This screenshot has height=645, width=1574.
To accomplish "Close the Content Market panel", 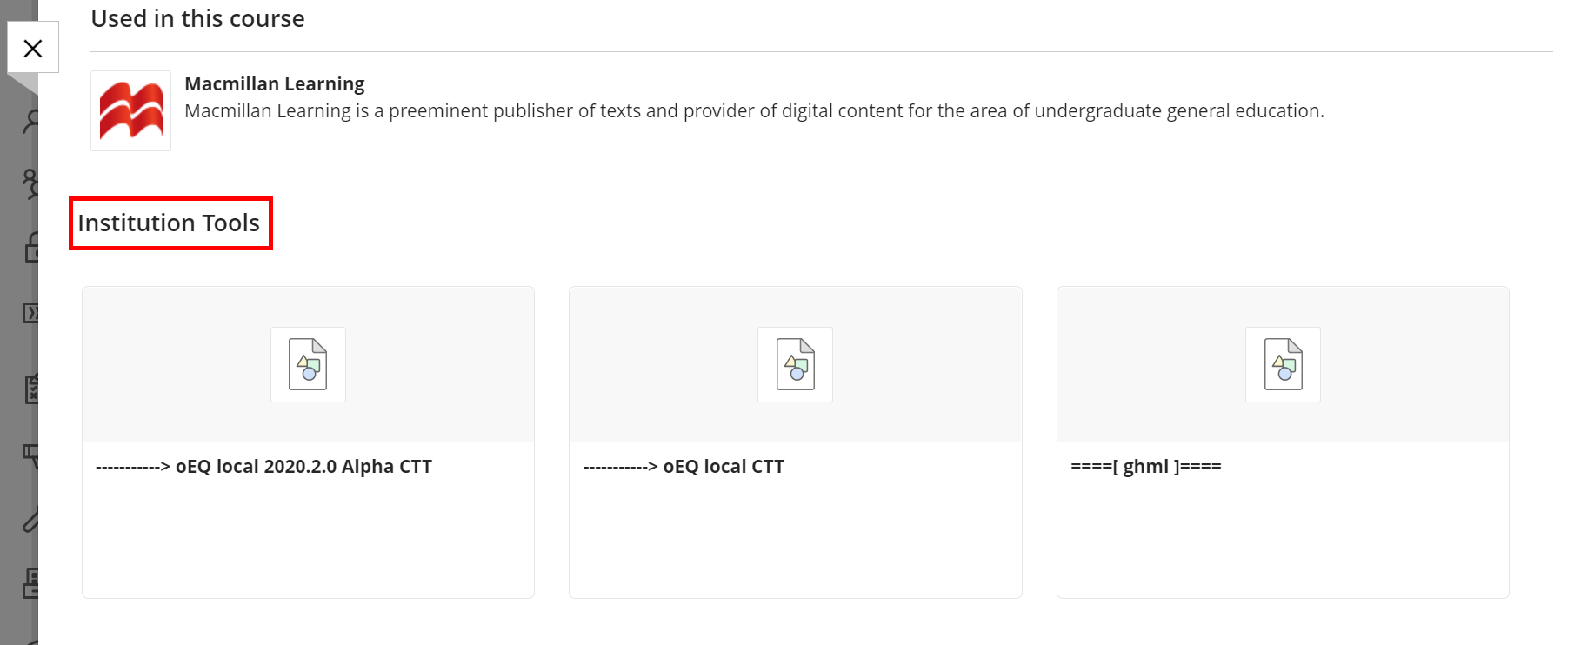I will pyautogui.click(x=33, y=48).
